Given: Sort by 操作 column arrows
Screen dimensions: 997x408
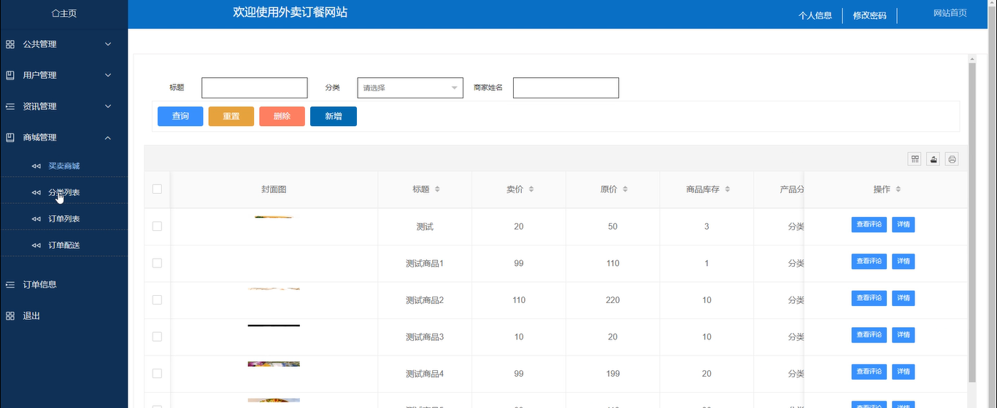Looking at the screenshot, I should pos(898,189).
